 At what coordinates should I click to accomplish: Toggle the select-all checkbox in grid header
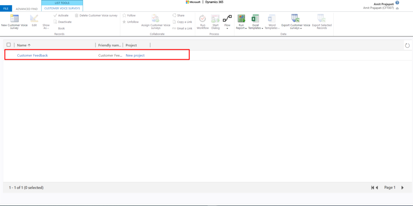[x=9, y=45]
